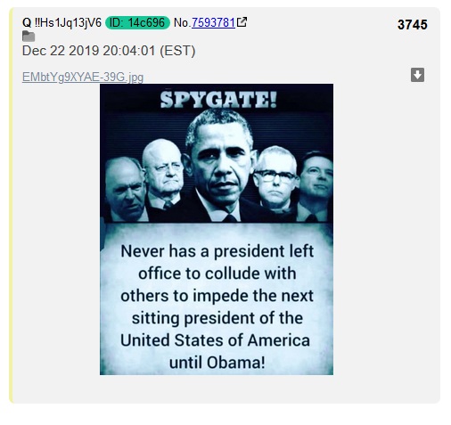Click the 'sitting president of the' caption line

click(217, 318)
